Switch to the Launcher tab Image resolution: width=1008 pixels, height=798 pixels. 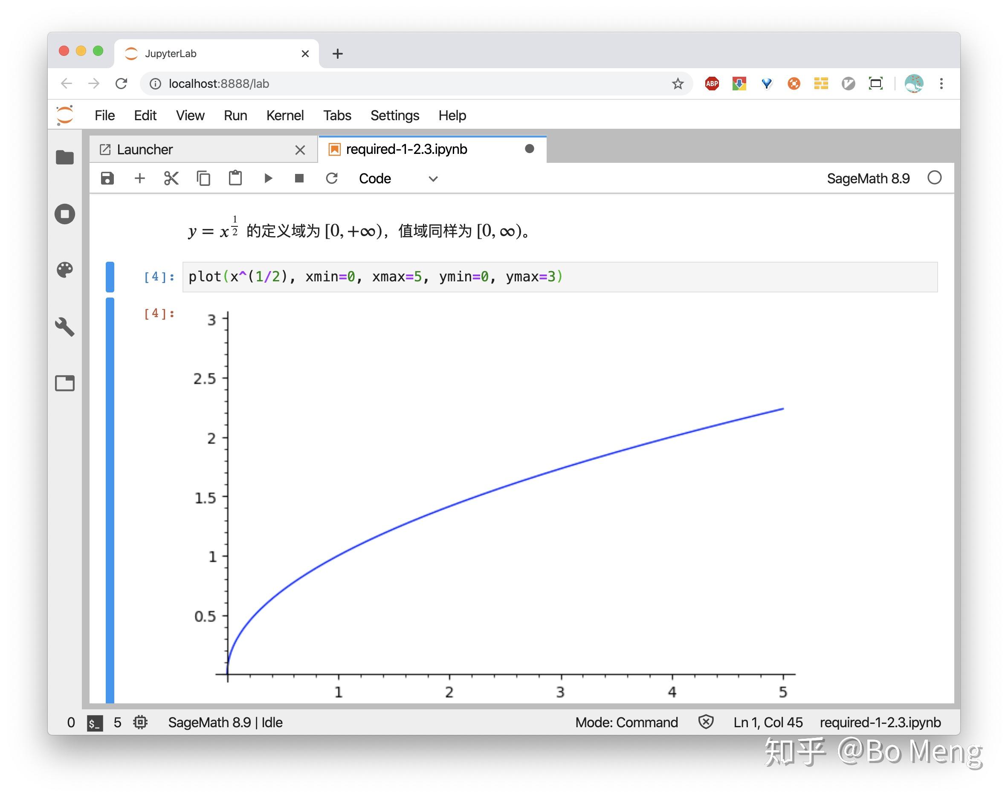(145, 150)
